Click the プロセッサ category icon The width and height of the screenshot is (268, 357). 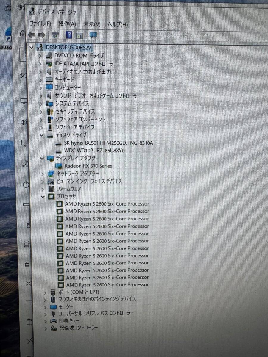pyautogui.click(x=52, y=196)
